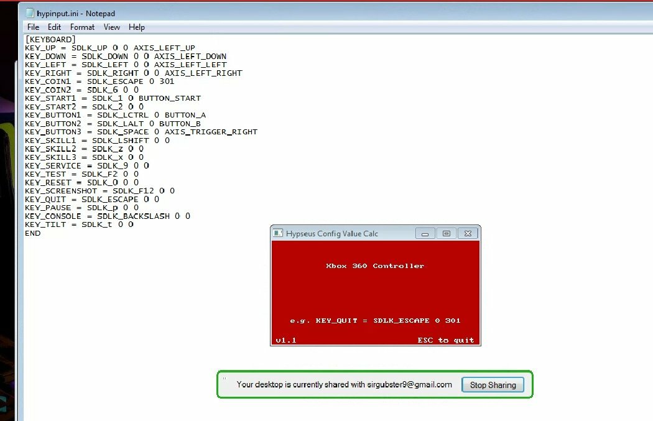Minimize the Hypseus Config Value Calc window

click(x=425, y=234)
